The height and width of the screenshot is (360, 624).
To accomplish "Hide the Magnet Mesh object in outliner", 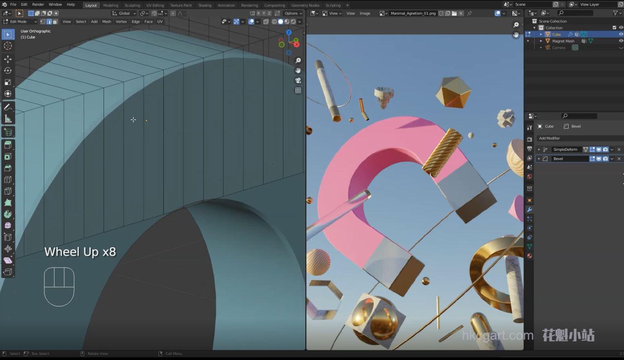I will (621, 41).
